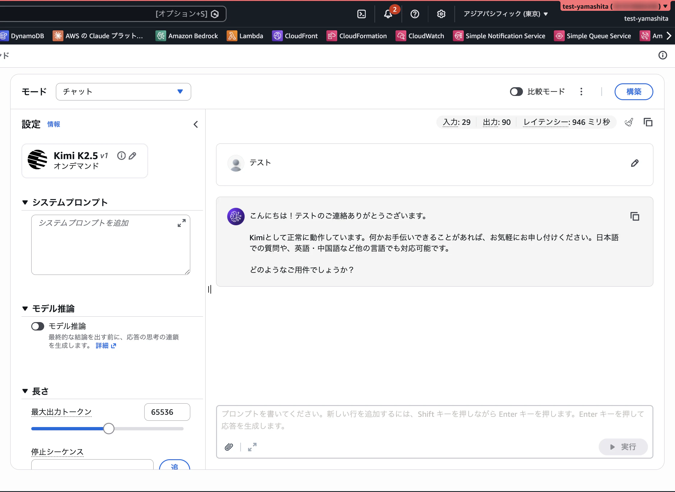Open the CloudFormation shortcut
675x492 pixels.
[x=357, y=36]
